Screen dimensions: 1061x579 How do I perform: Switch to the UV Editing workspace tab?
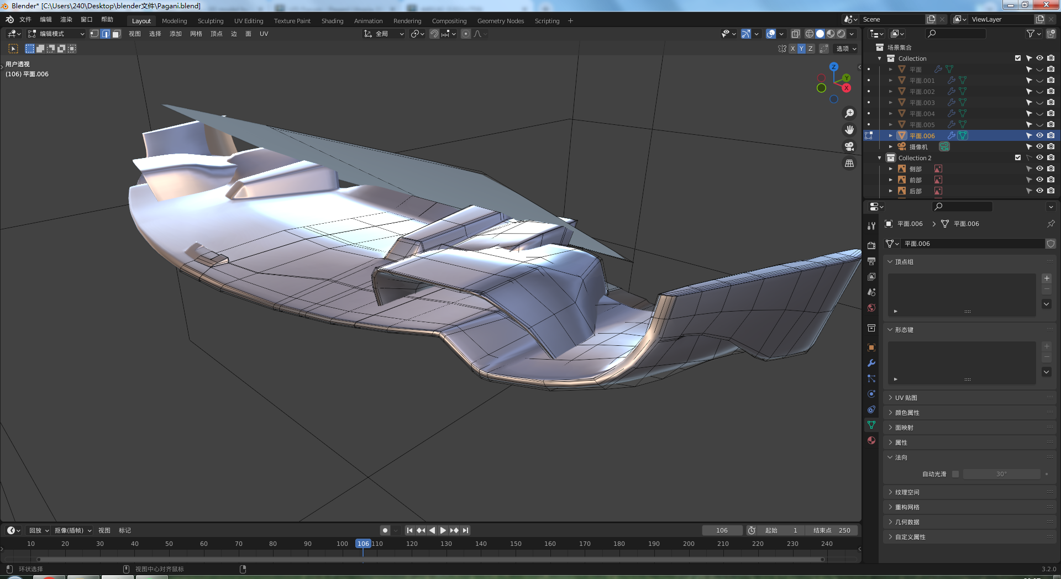coord(249,21)
